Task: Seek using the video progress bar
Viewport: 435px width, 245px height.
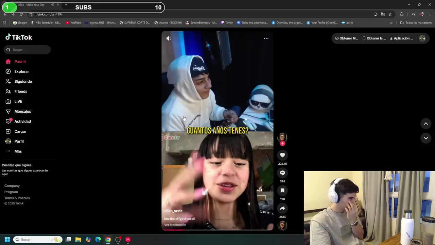Action: point(217,230)
